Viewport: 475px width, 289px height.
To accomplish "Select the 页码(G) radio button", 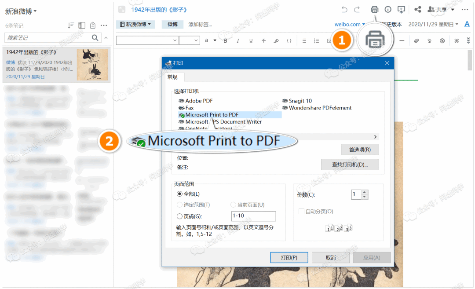I will click(x=179, y=216).
